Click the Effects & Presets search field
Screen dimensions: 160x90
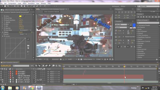coord(148,23)
